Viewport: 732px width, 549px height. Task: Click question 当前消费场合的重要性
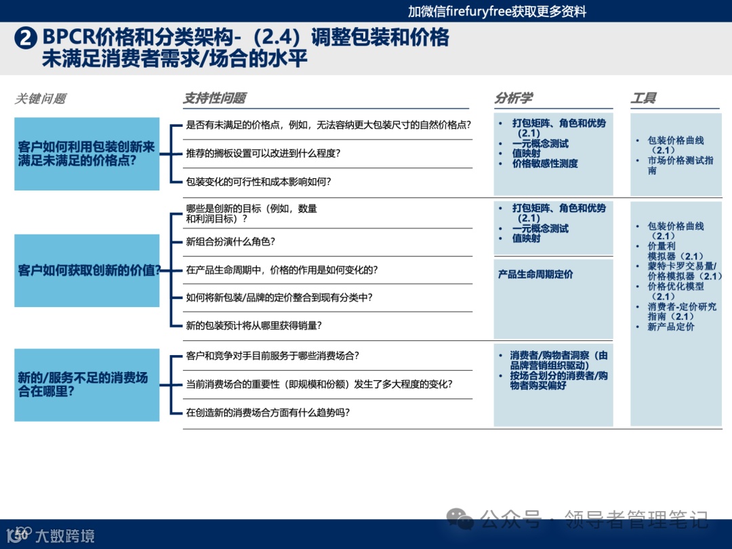319,384
